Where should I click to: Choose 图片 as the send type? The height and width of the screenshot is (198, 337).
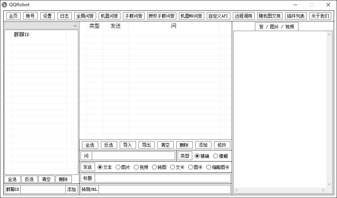pyautogui.click(x=118, y=167)
